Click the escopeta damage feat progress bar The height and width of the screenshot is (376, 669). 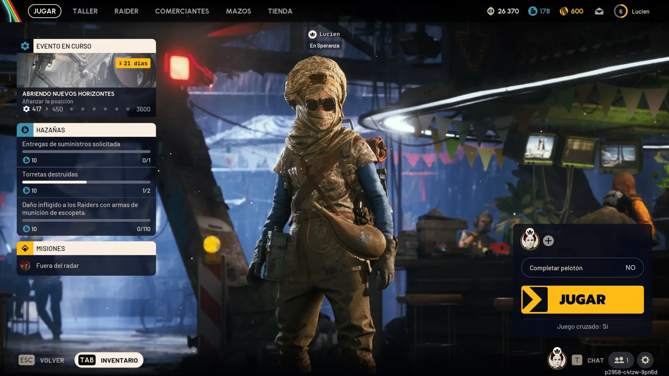pos(86,220)
